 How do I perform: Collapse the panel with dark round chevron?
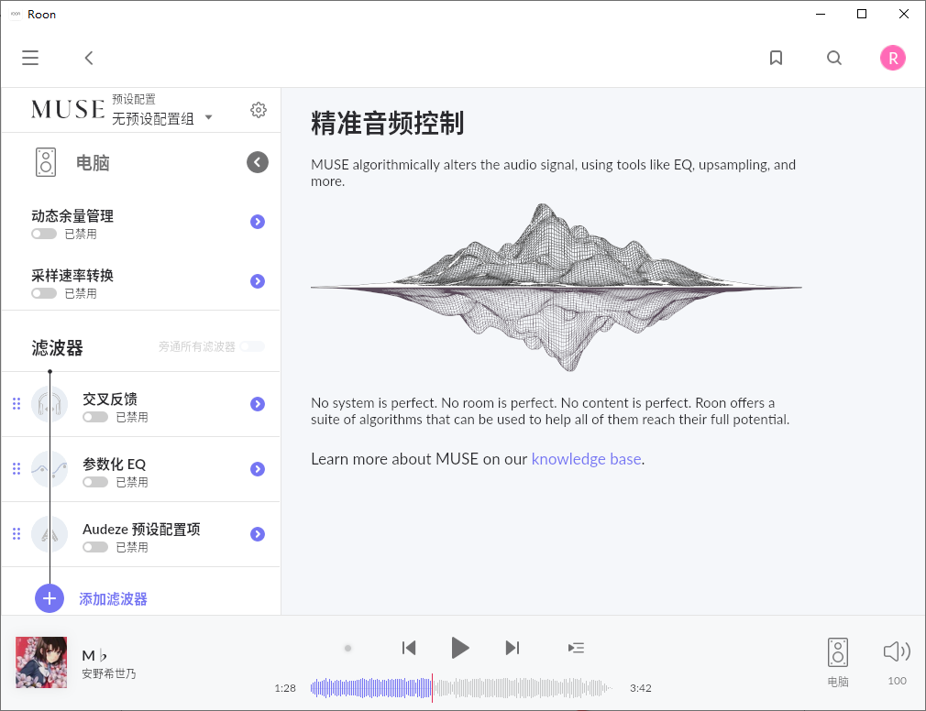(258, 162)
